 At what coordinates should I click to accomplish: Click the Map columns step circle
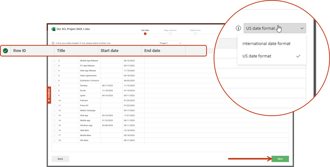[x=170, y=34]
